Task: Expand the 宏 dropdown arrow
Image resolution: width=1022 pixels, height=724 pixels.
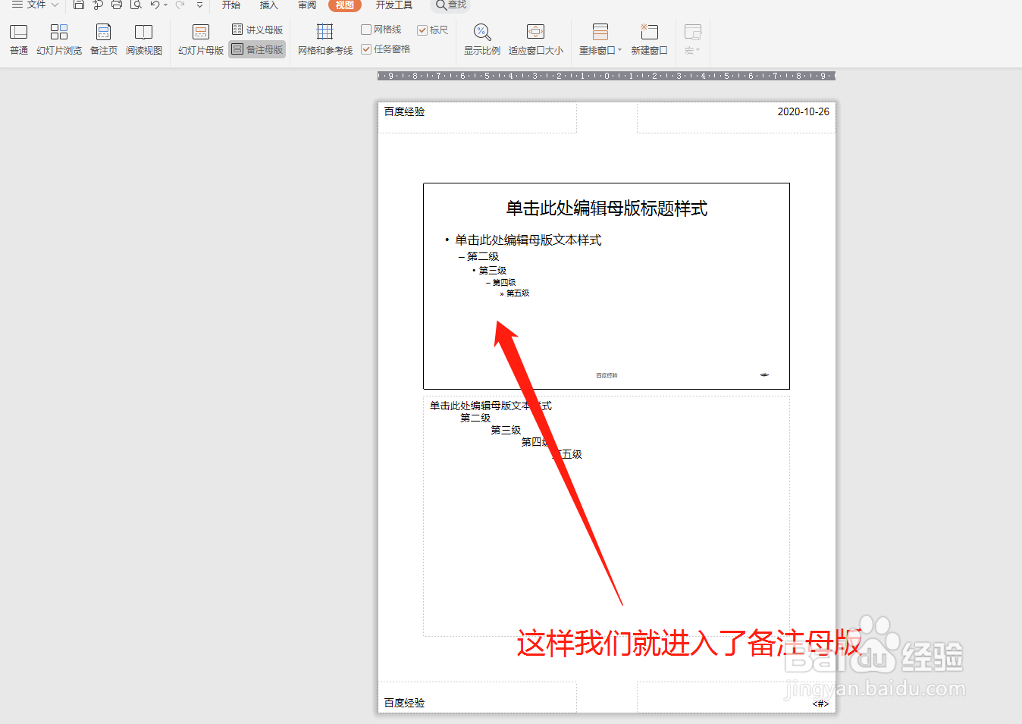Action: (698, 51)
